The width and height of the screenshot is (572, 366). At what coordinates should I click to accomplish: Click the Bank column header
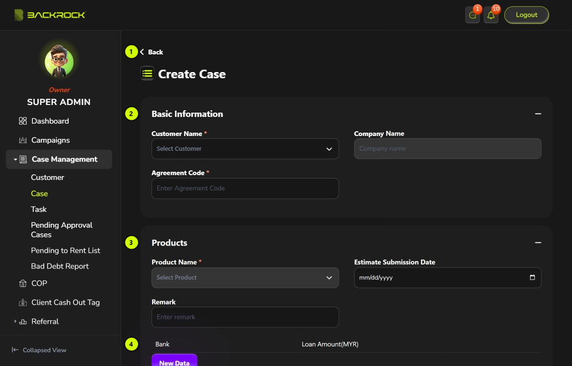click(x=163, y=344)
